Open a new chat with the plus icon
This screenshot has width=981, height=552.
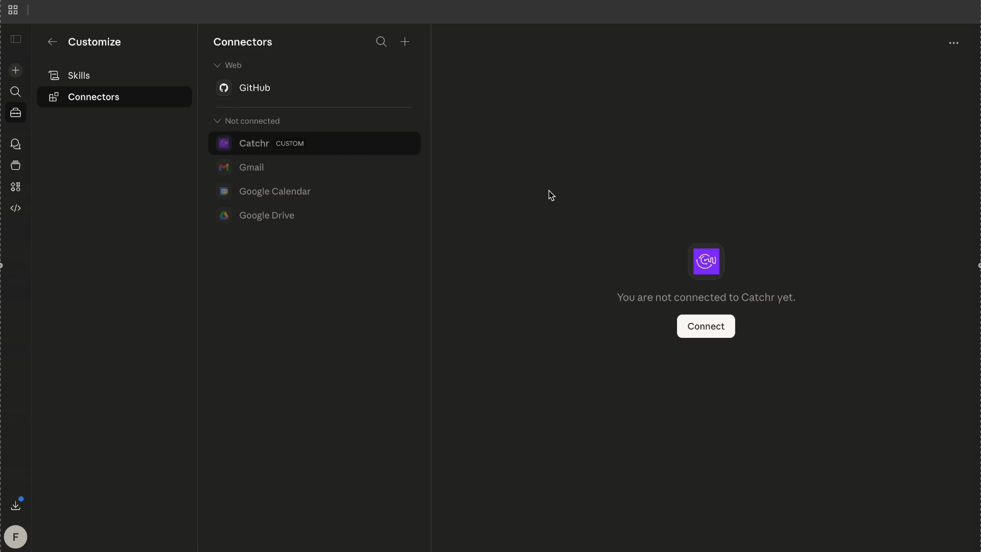click(x=16, y=71)
